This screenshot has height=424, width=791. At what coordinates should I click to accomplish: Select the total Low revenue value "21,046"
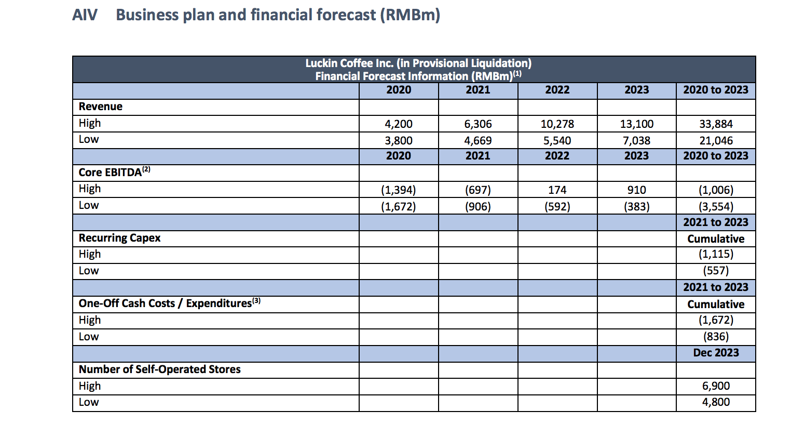pos(716,141)
